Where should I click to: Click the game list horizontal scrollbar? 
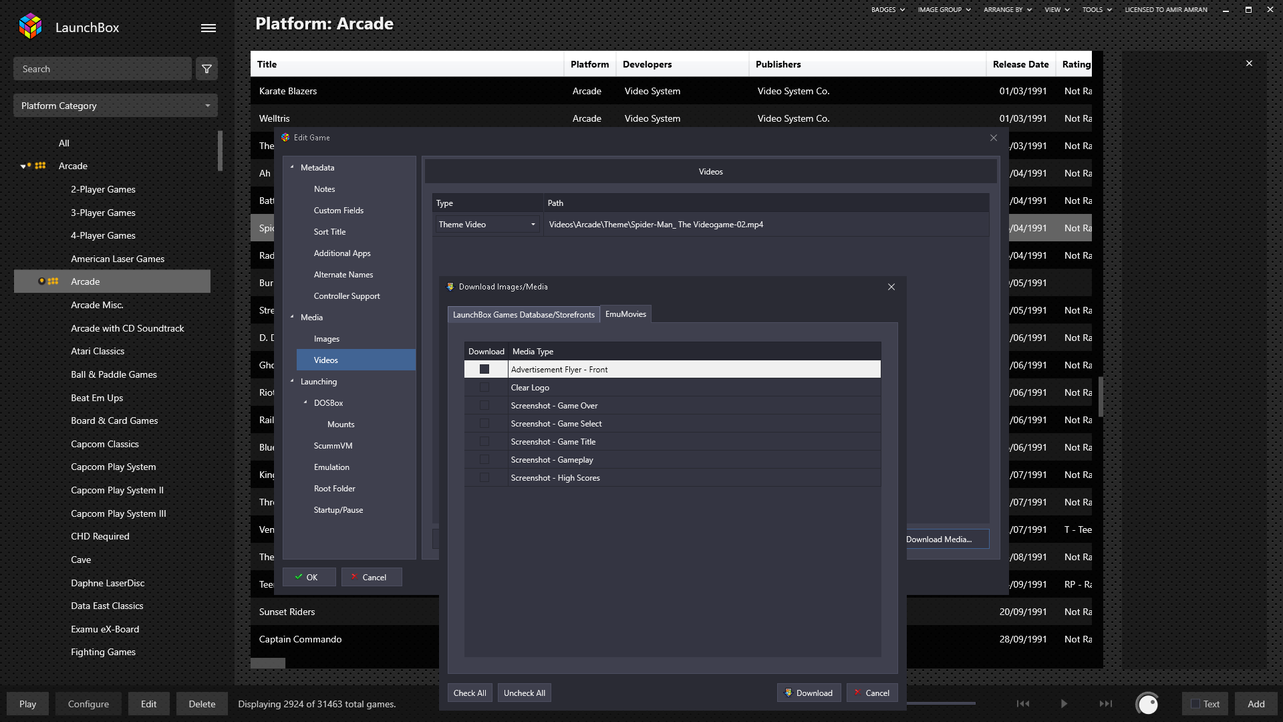(268, 663)
